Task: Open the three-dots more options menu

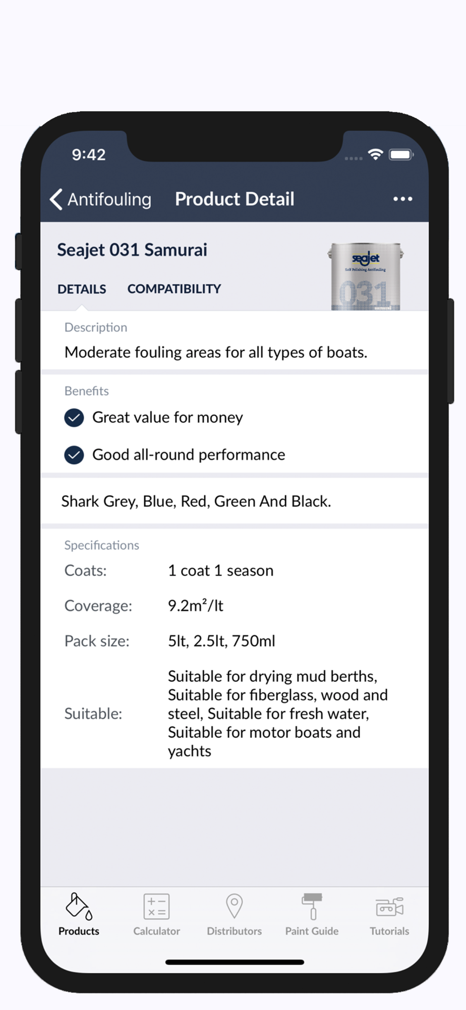Action: (x=402, y=199)
